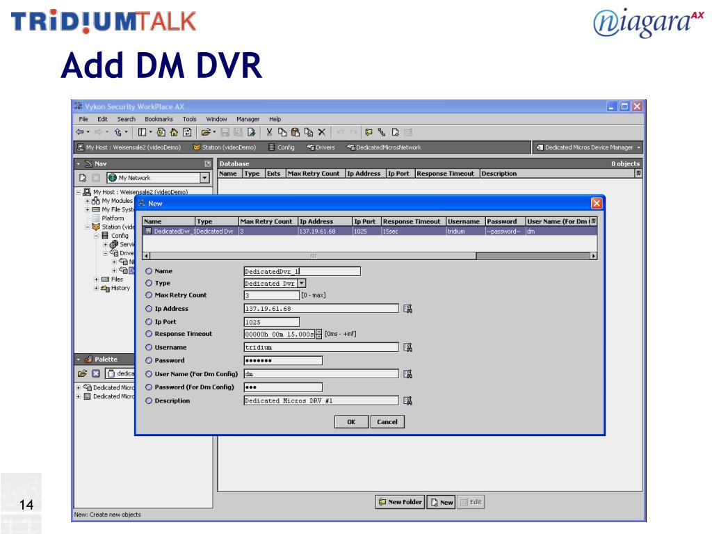Click the Open folder toolbar icon
The height and width of the screenshot is (534, 712).
206,132
